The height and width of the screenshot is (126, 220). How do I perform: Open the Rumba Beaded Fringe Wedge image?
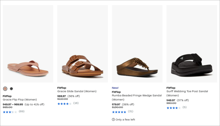click(137, 44)
